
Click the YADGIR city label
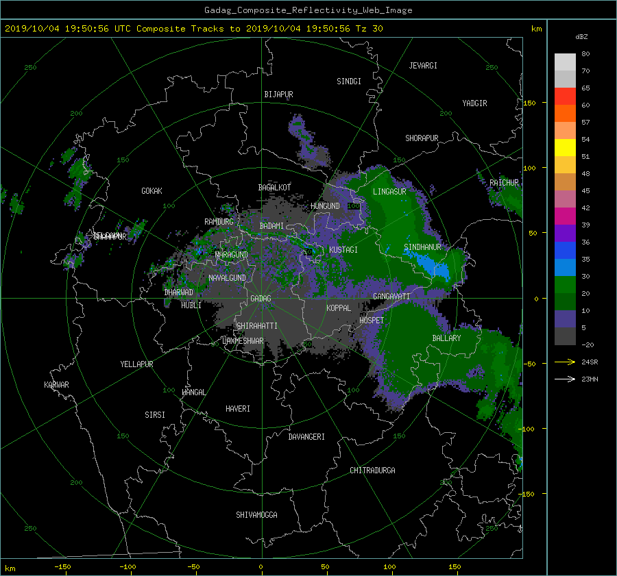click(474, 103)
